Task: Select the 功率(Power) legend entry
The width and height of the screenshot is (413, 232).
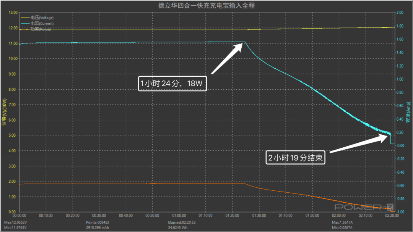Action: point(36,29)
